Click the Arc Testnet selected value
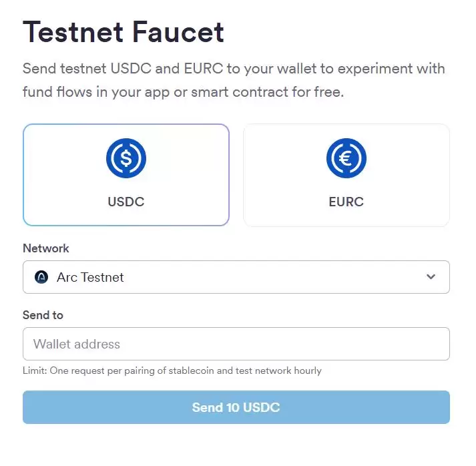Image resolution: width=476 pixels, height=466 pixels. (x=90, y=277)
